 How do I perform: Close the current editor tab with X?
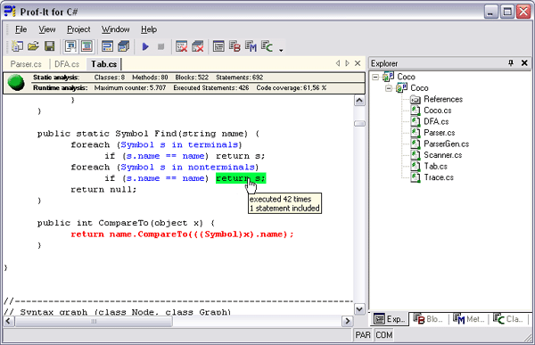[358, 63]
